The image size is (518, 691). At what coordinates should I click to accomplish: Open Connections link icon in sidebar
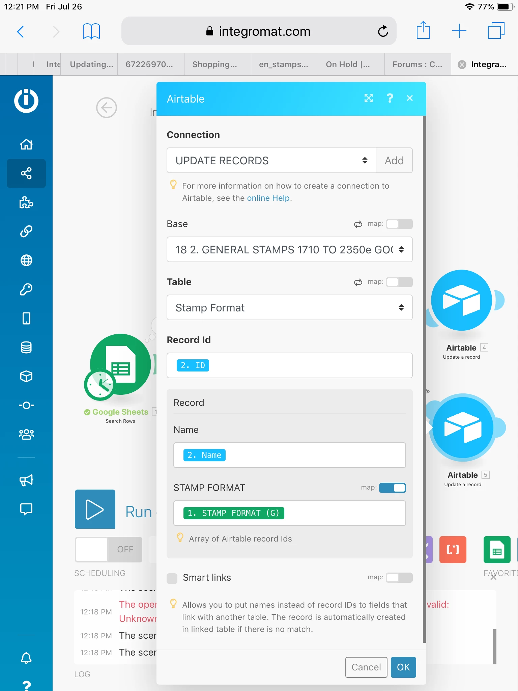(x=26, y=231)
